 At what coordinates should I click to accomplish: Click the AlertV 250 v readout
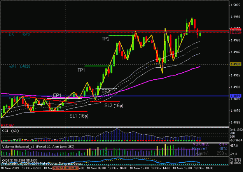pyautogui.click(x=211, y=153)
